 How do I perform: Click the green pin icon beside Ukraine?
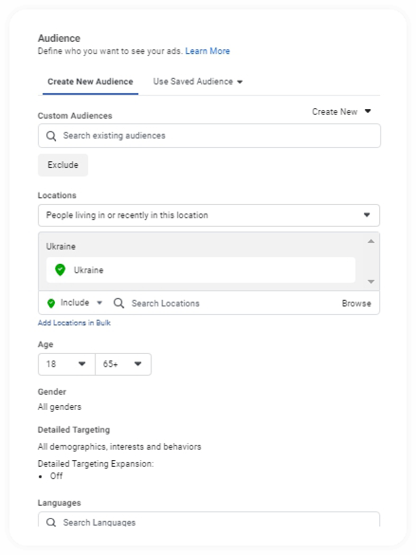[60, 269]
